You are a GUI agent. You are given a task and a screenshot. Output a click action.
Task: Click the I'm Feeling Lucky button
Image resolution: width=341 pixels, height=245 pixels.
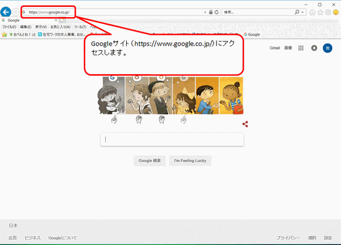pos(190,161)
